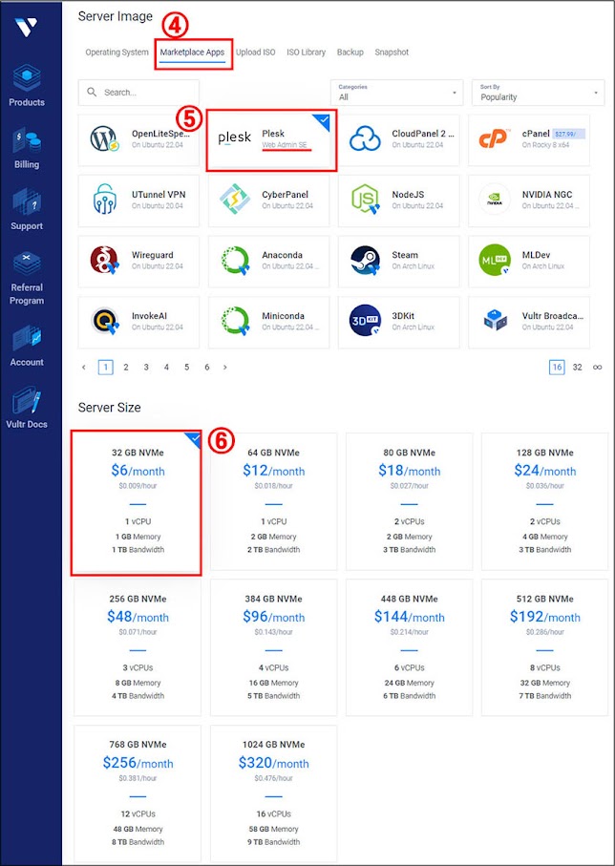Select the CloudPanel 2 cloud icon

point(365,138)
